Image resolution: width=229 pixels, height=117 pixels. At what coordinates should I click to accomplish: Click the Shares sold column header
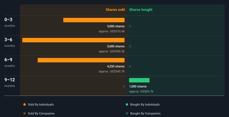(x=115, y=10)
